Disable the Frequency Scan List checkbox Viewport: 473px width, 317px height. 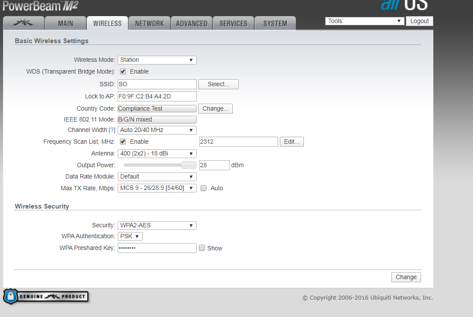point(123,142)
